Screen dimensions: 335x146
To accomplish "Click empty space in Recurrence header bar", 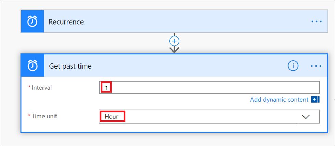I will pos(197,21).
